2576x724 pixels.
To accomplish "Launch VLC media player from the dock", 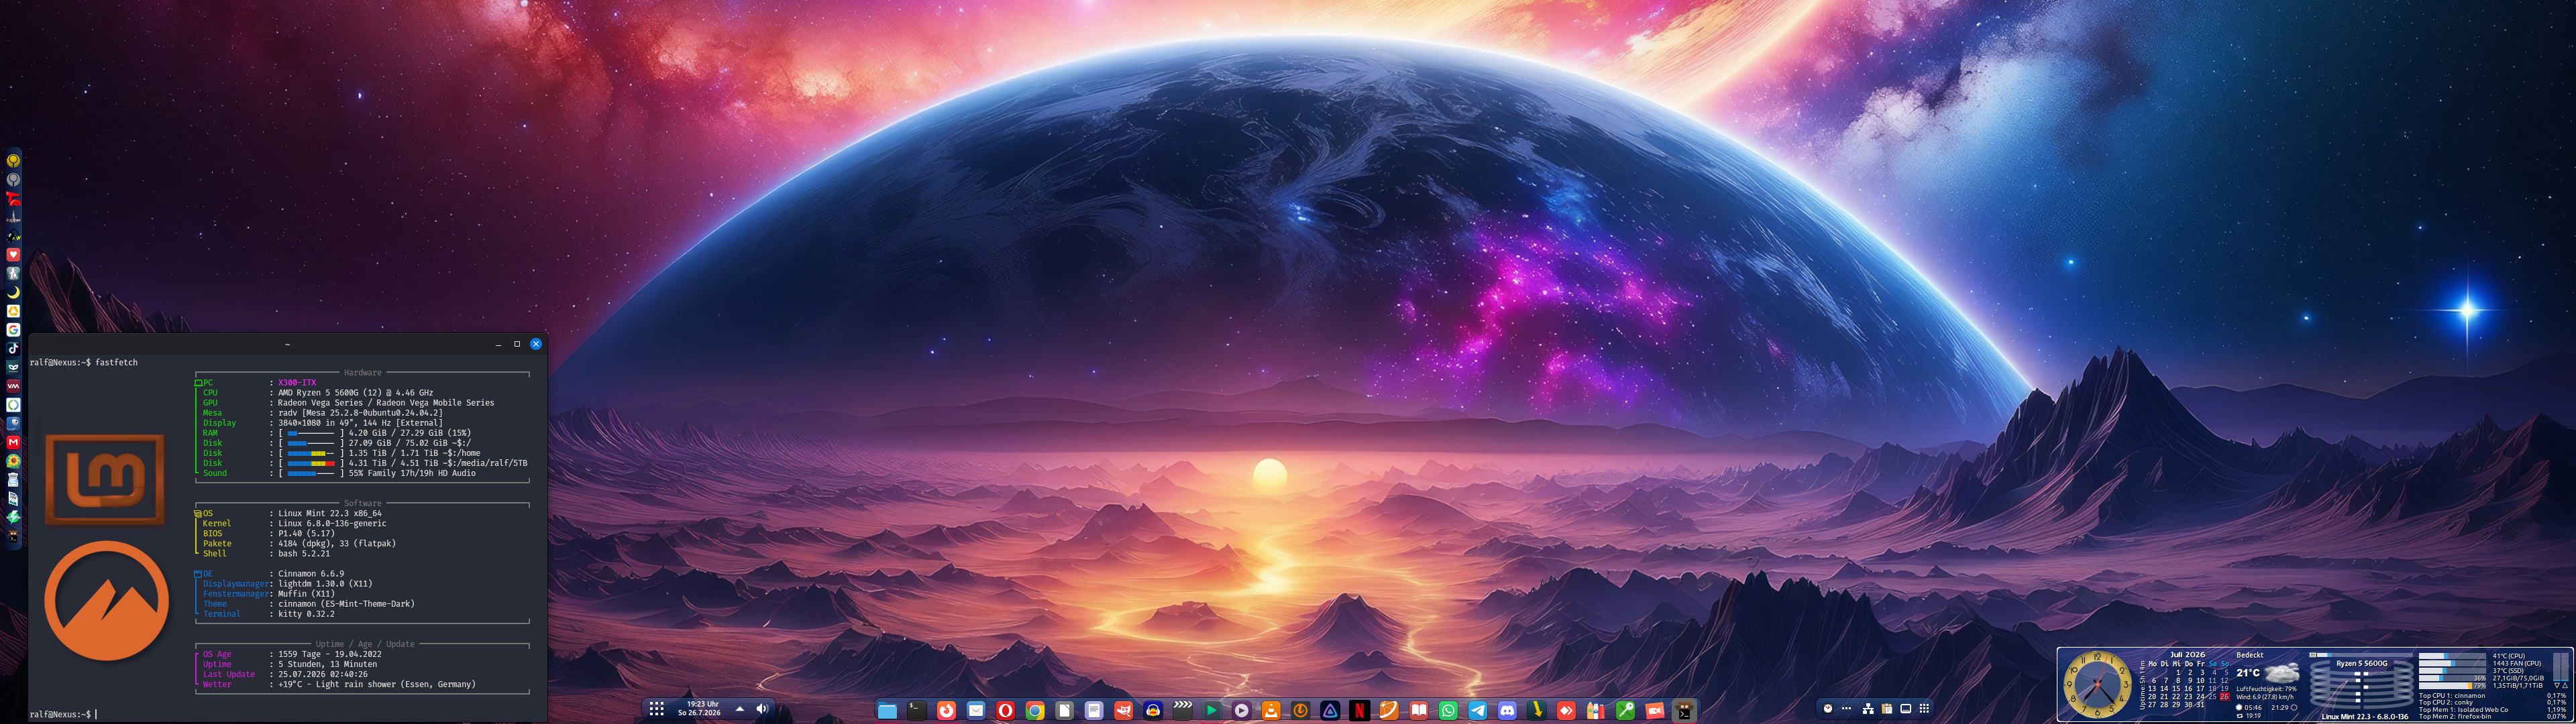I will point(1271,710).
